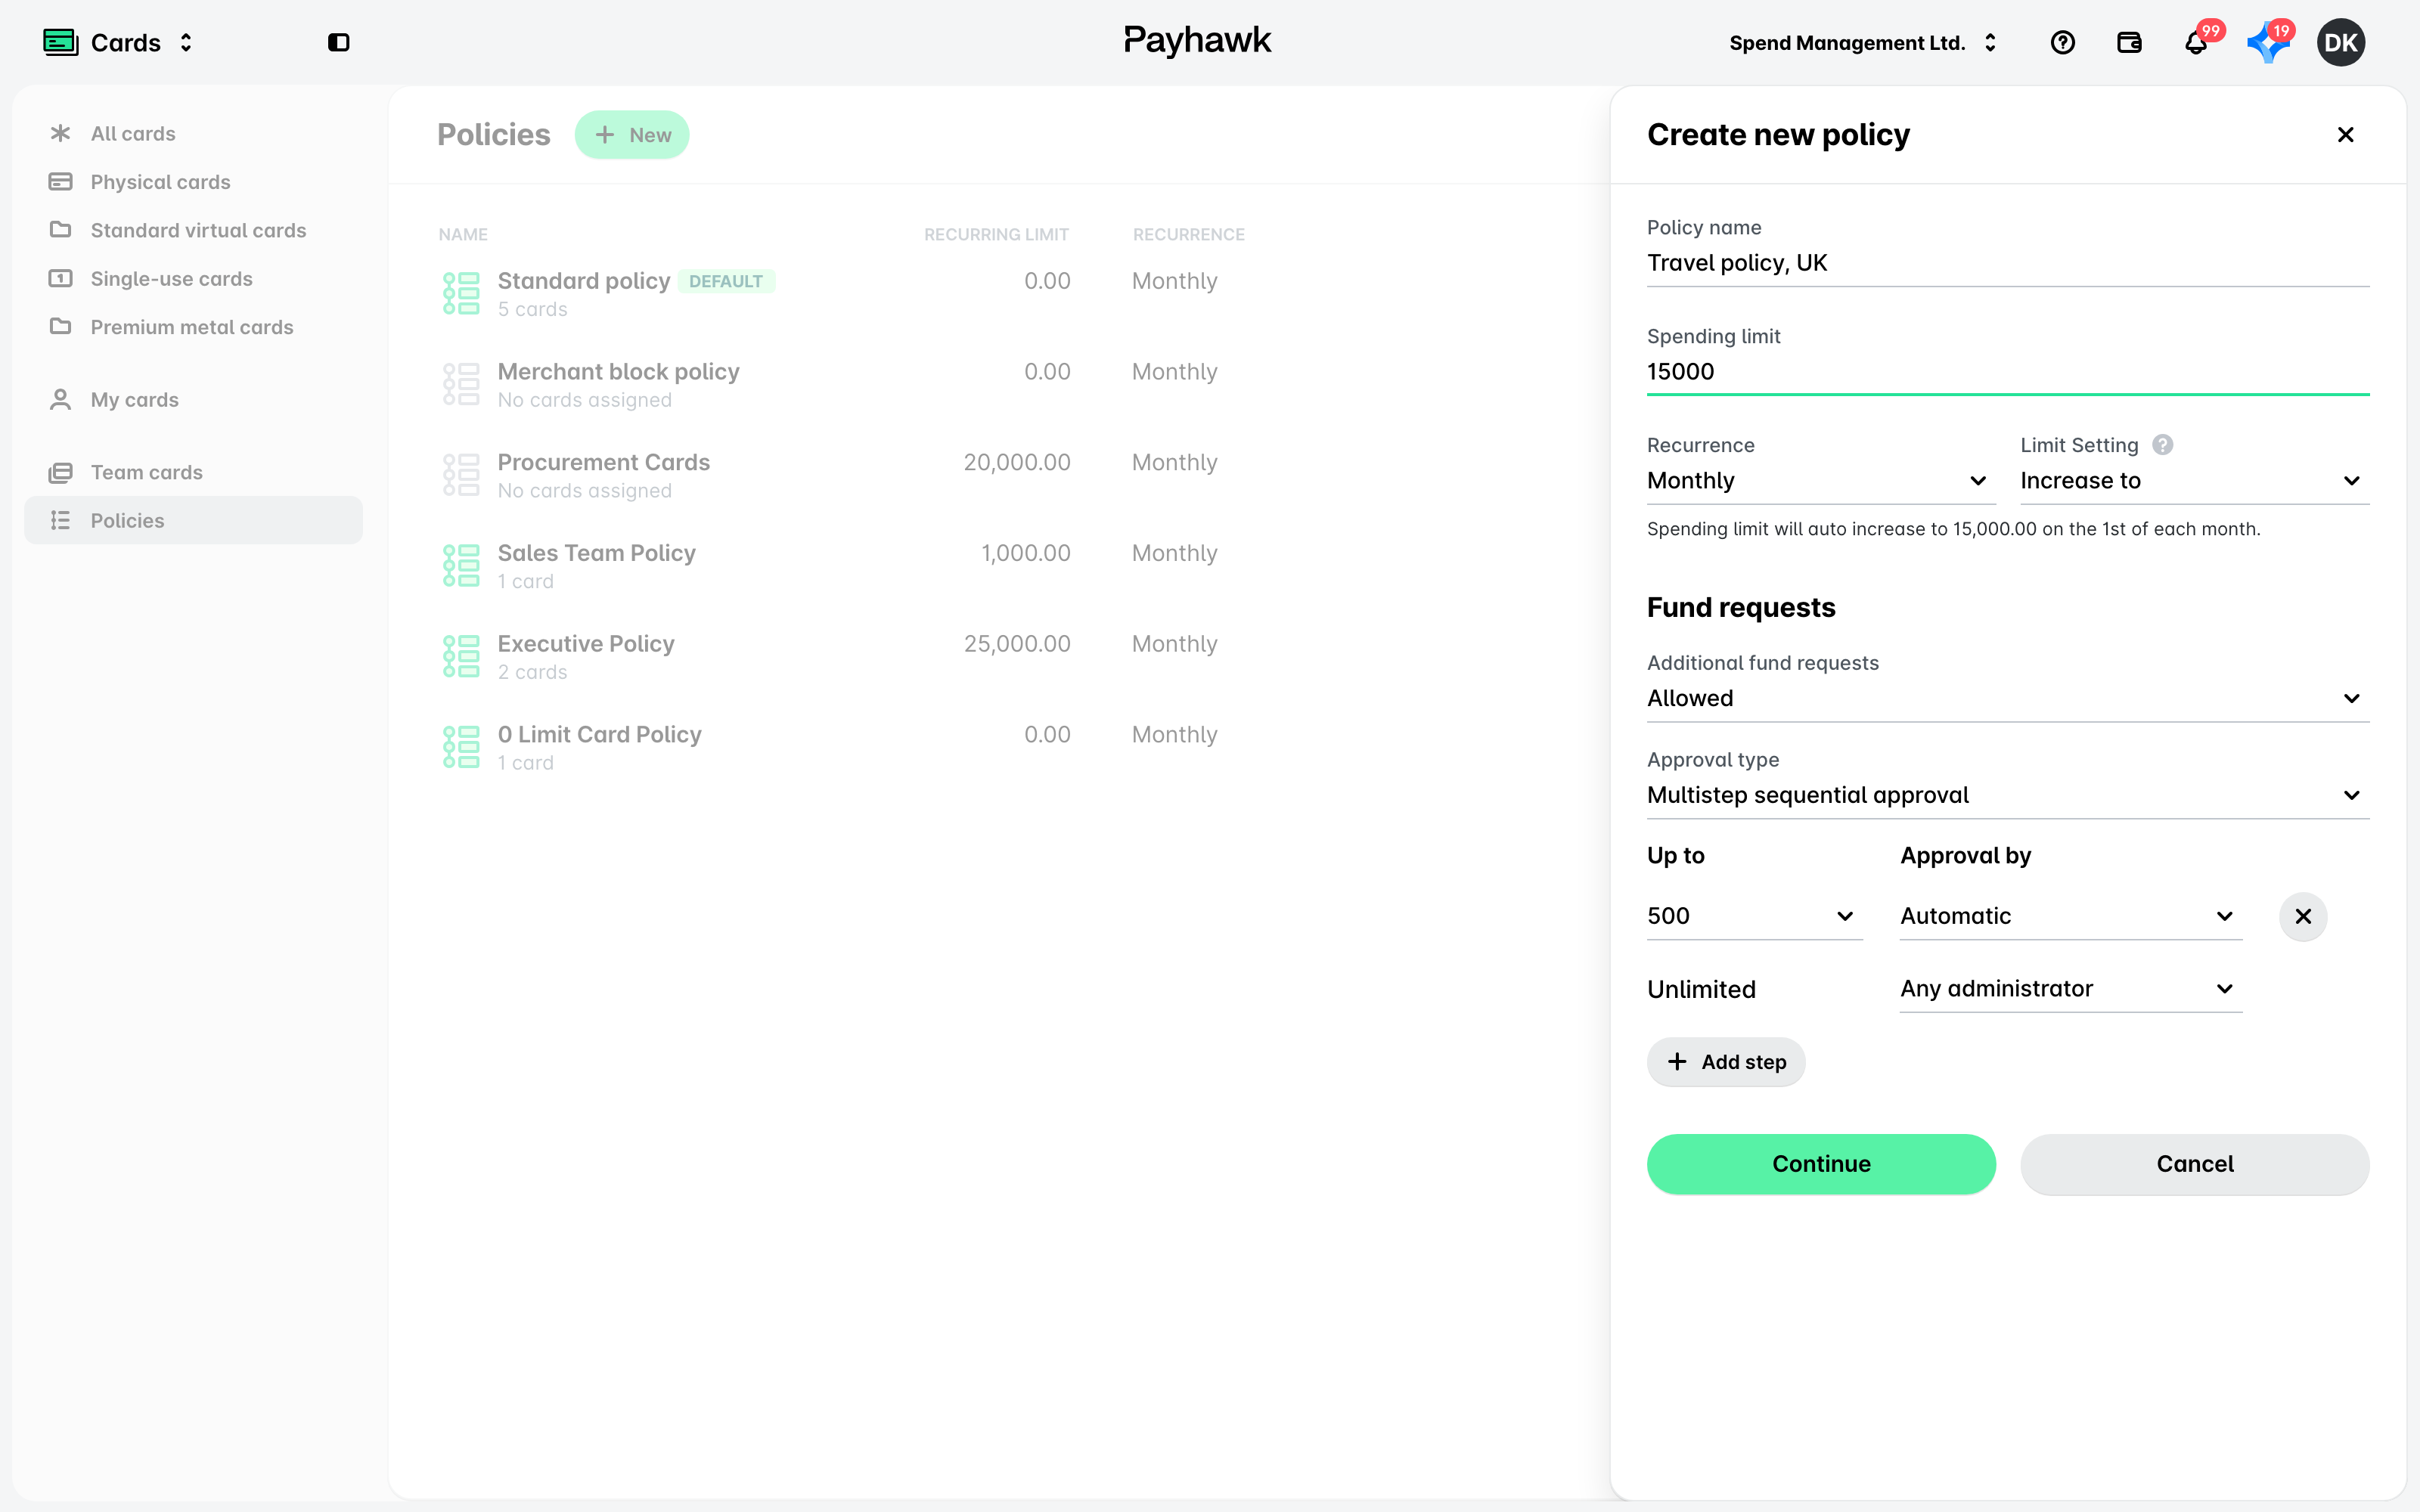This screenshot has height=1512, width=2420.
Task: Open Physical cards section
Action: (193, 182)
